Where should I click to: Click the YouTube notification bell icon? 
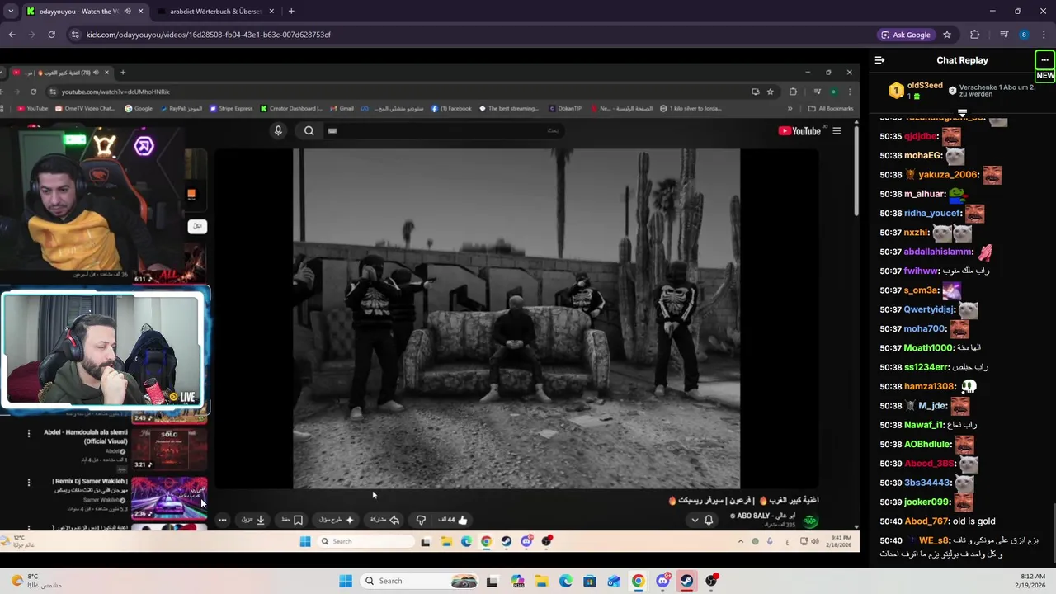pyautogui.click(x=709, y=520)
